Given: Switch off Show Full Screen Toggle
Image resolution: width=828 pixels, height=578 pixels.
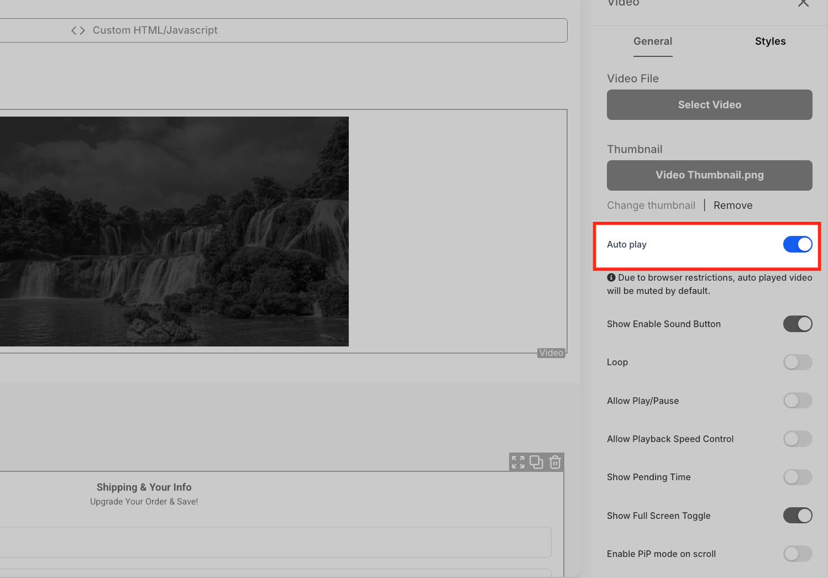Looking at the screenshot, I should click(x=798, y=516).
